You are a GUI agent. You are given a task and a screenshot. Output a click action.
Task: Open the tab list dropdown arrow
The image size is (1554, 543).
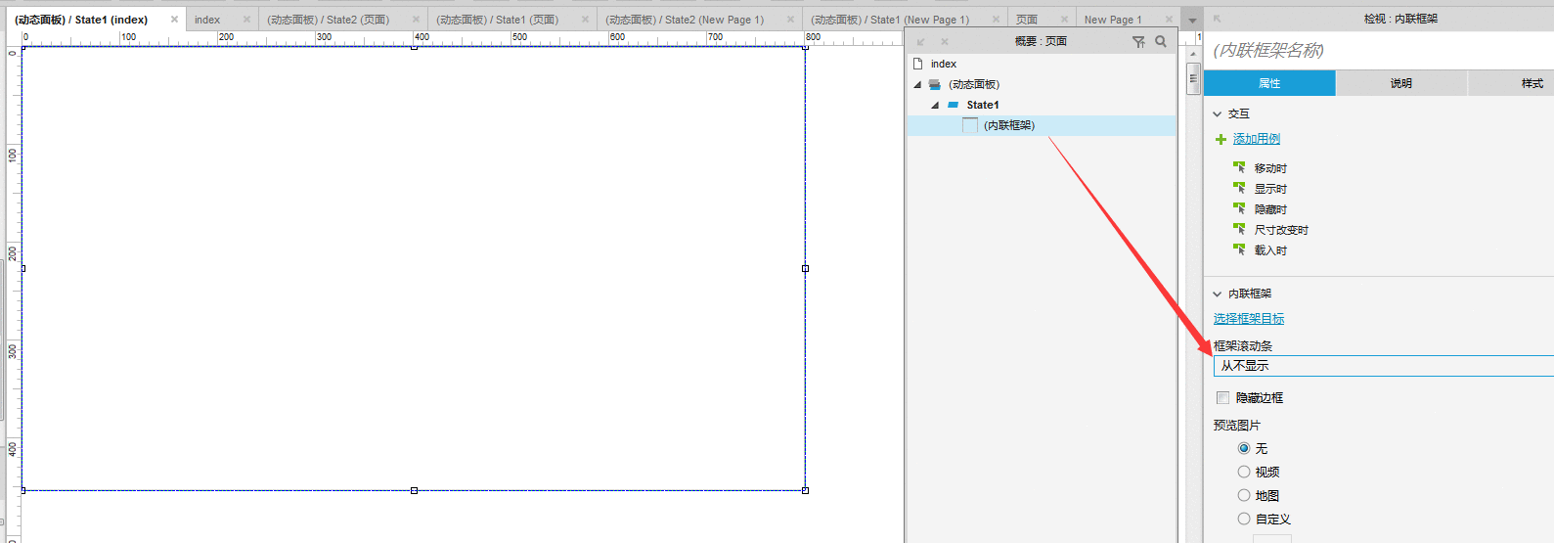[x=1192, y=21]
